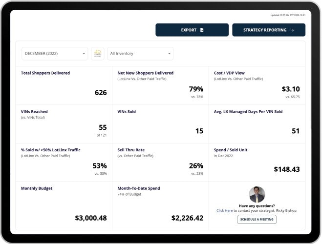The width and height of the screenshot is (322, 244).
Task: Click the Monthly Budget $3,000.48 value
Action: point(91,218)
